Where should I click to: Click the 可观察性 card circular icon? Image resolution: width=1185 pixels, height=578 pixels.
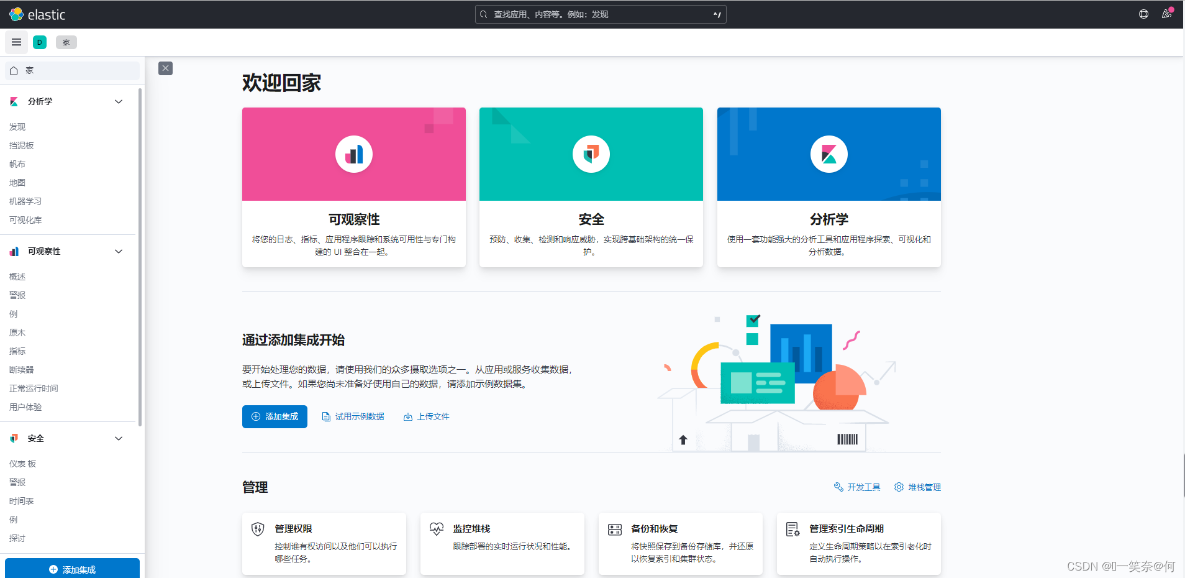point(354,154)
